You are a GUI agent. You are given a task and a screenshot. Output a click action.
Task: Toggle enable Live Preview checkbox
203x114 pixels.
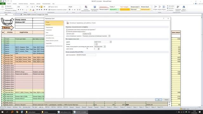[x=67, y=32]
